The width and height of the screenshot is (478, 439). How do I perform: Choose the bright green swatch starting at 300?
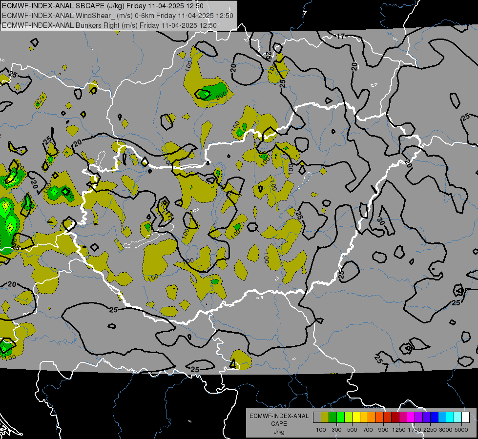340,418
